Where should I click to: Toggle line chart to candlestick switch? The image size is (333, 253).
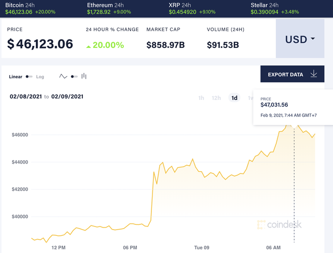(x=74, y=77)
